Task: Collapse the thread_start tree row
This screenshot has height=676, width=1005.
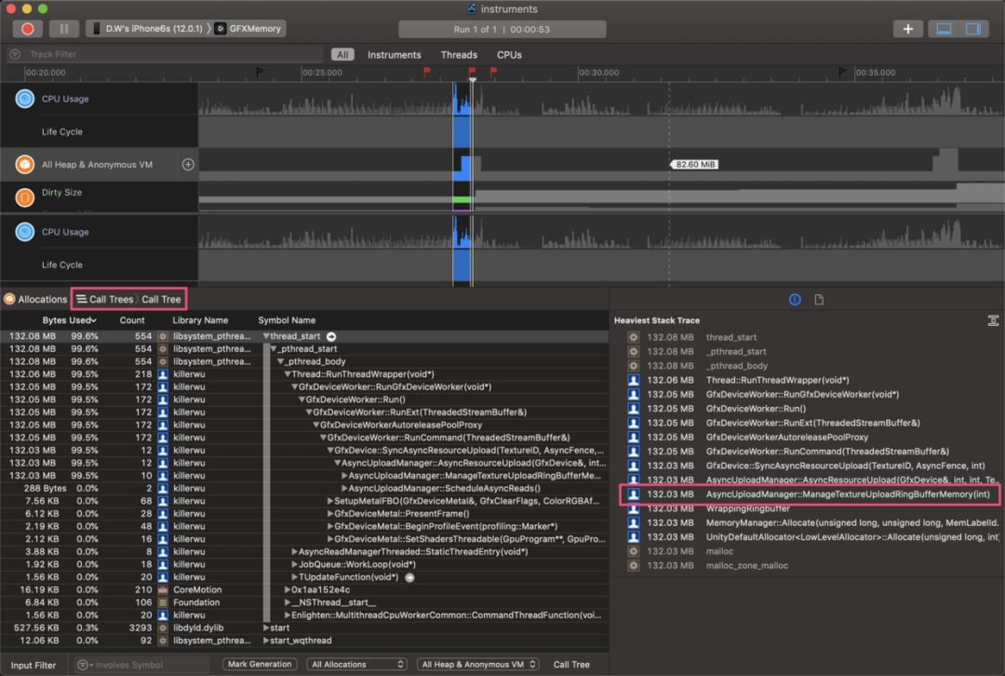Action: (x=266, y=336)
